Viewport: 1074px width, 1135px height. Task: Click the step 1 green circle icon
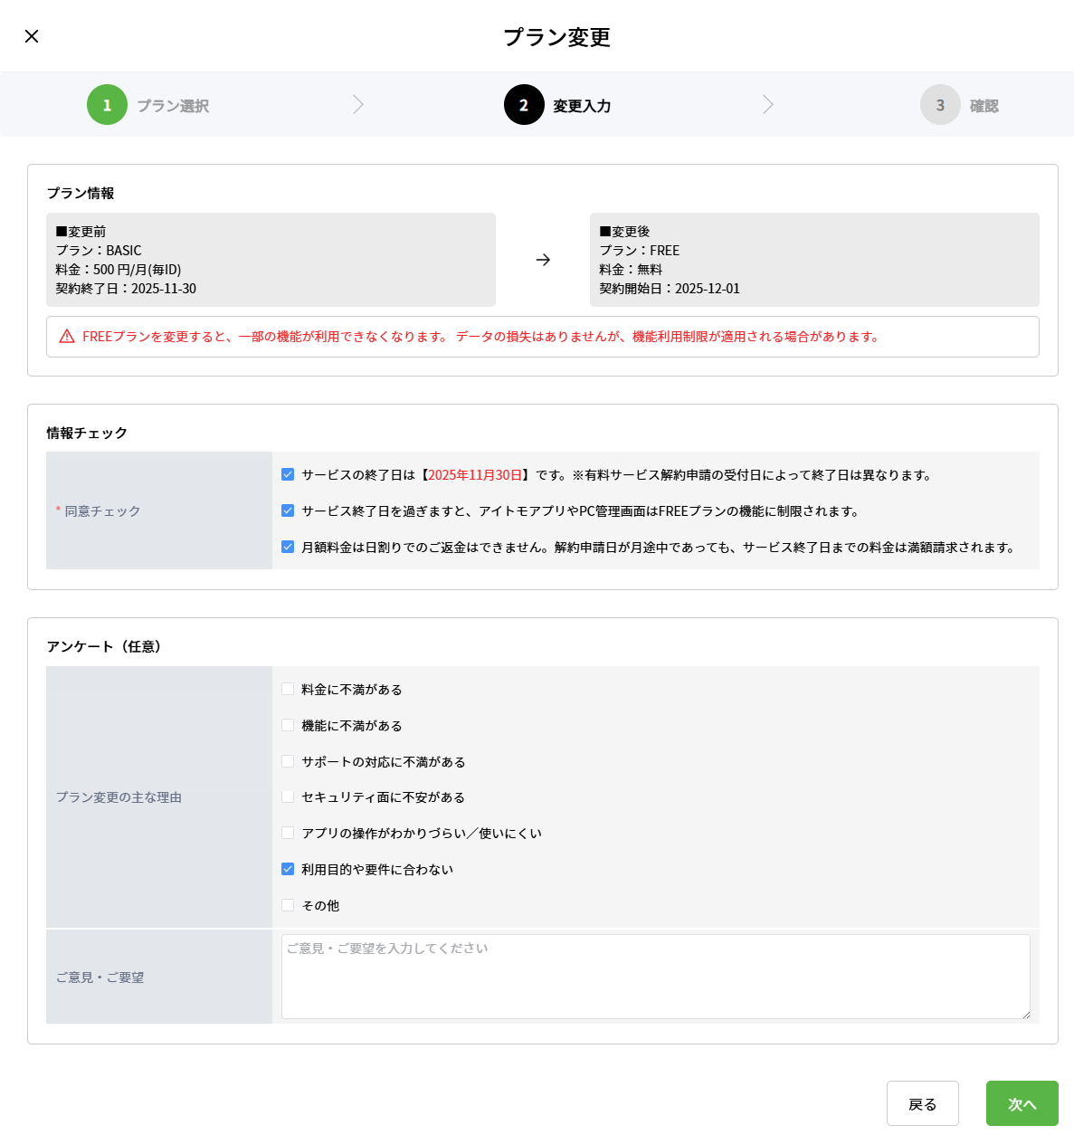pos(107,105)
